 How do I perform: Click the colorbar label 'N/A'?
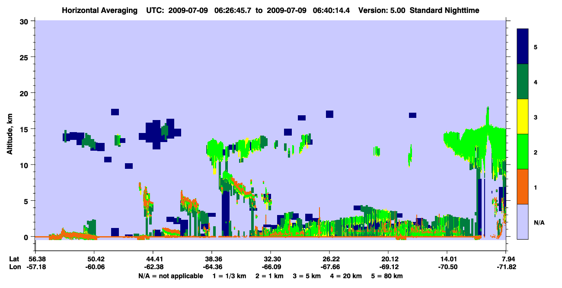tap(539, 222)
